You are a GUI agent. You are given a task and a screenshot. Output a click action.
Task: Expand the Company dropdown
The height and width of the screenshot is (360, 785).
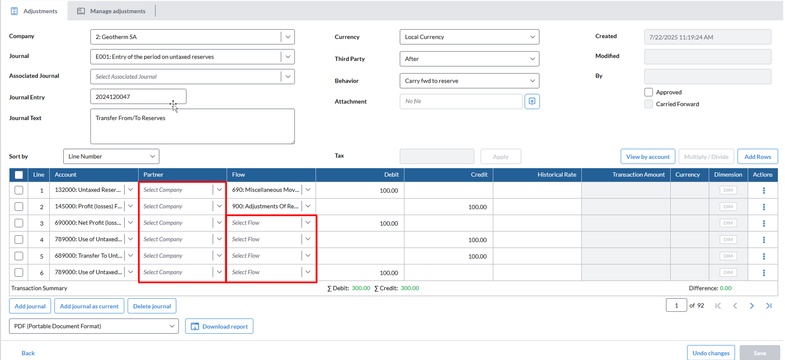pyautogui.click(x=288, y=37)
